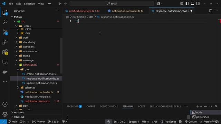
Task: Open the Search view in activity bar
Action: [x=5, y=22]
